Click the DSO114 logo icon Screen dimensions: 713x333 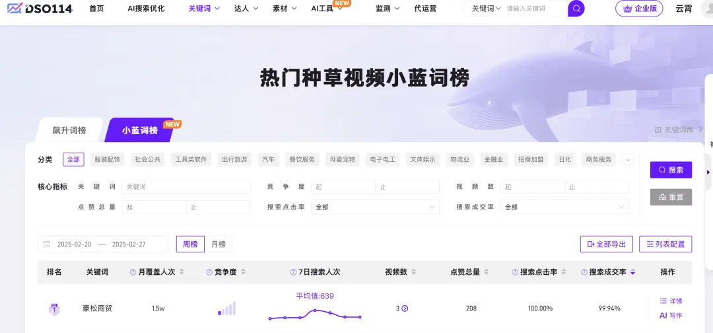13,9
